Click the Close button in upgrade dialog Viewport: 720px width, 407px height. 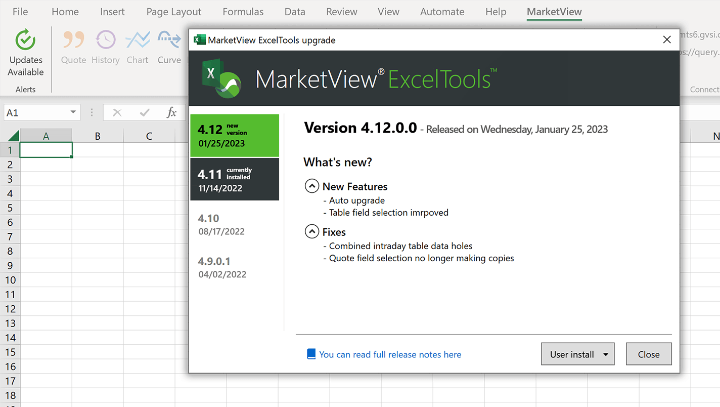click(649, 354)
